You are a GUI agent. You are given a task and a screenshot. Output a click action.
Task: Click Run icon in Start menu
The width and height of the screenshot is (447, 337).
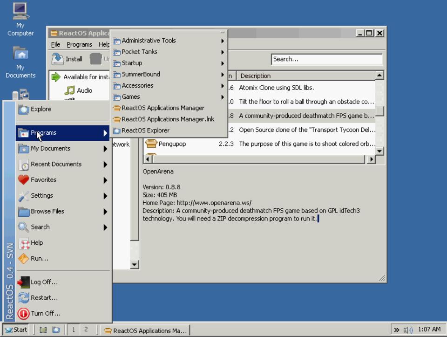(24, 259)
